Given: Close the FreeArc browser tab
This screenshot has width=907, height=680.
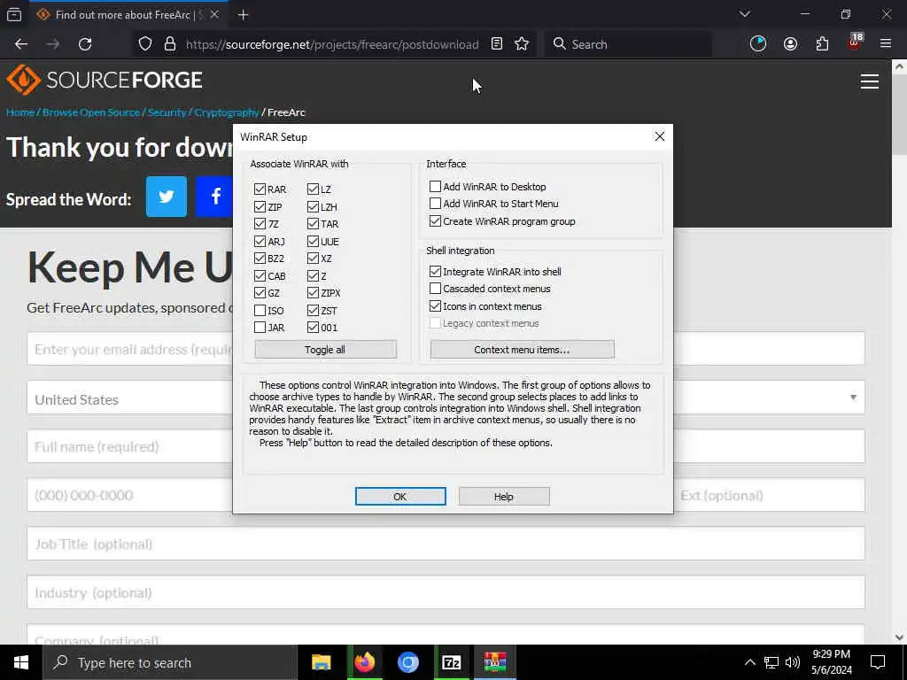Looking at the screenshot, I should [214, 14].
